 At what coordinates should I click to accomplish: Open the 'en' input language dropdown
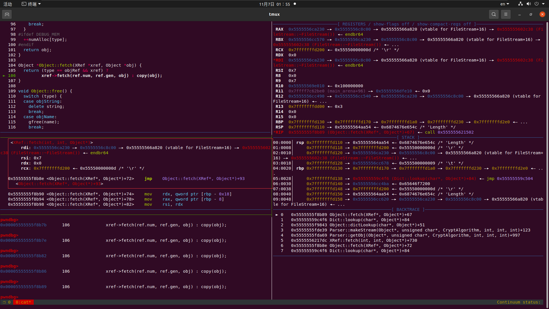505,4
